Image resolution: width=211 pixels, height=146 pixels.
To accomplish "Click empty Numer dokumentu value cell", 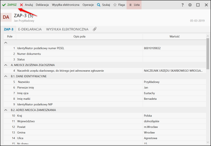I will (x=174, y=54).
